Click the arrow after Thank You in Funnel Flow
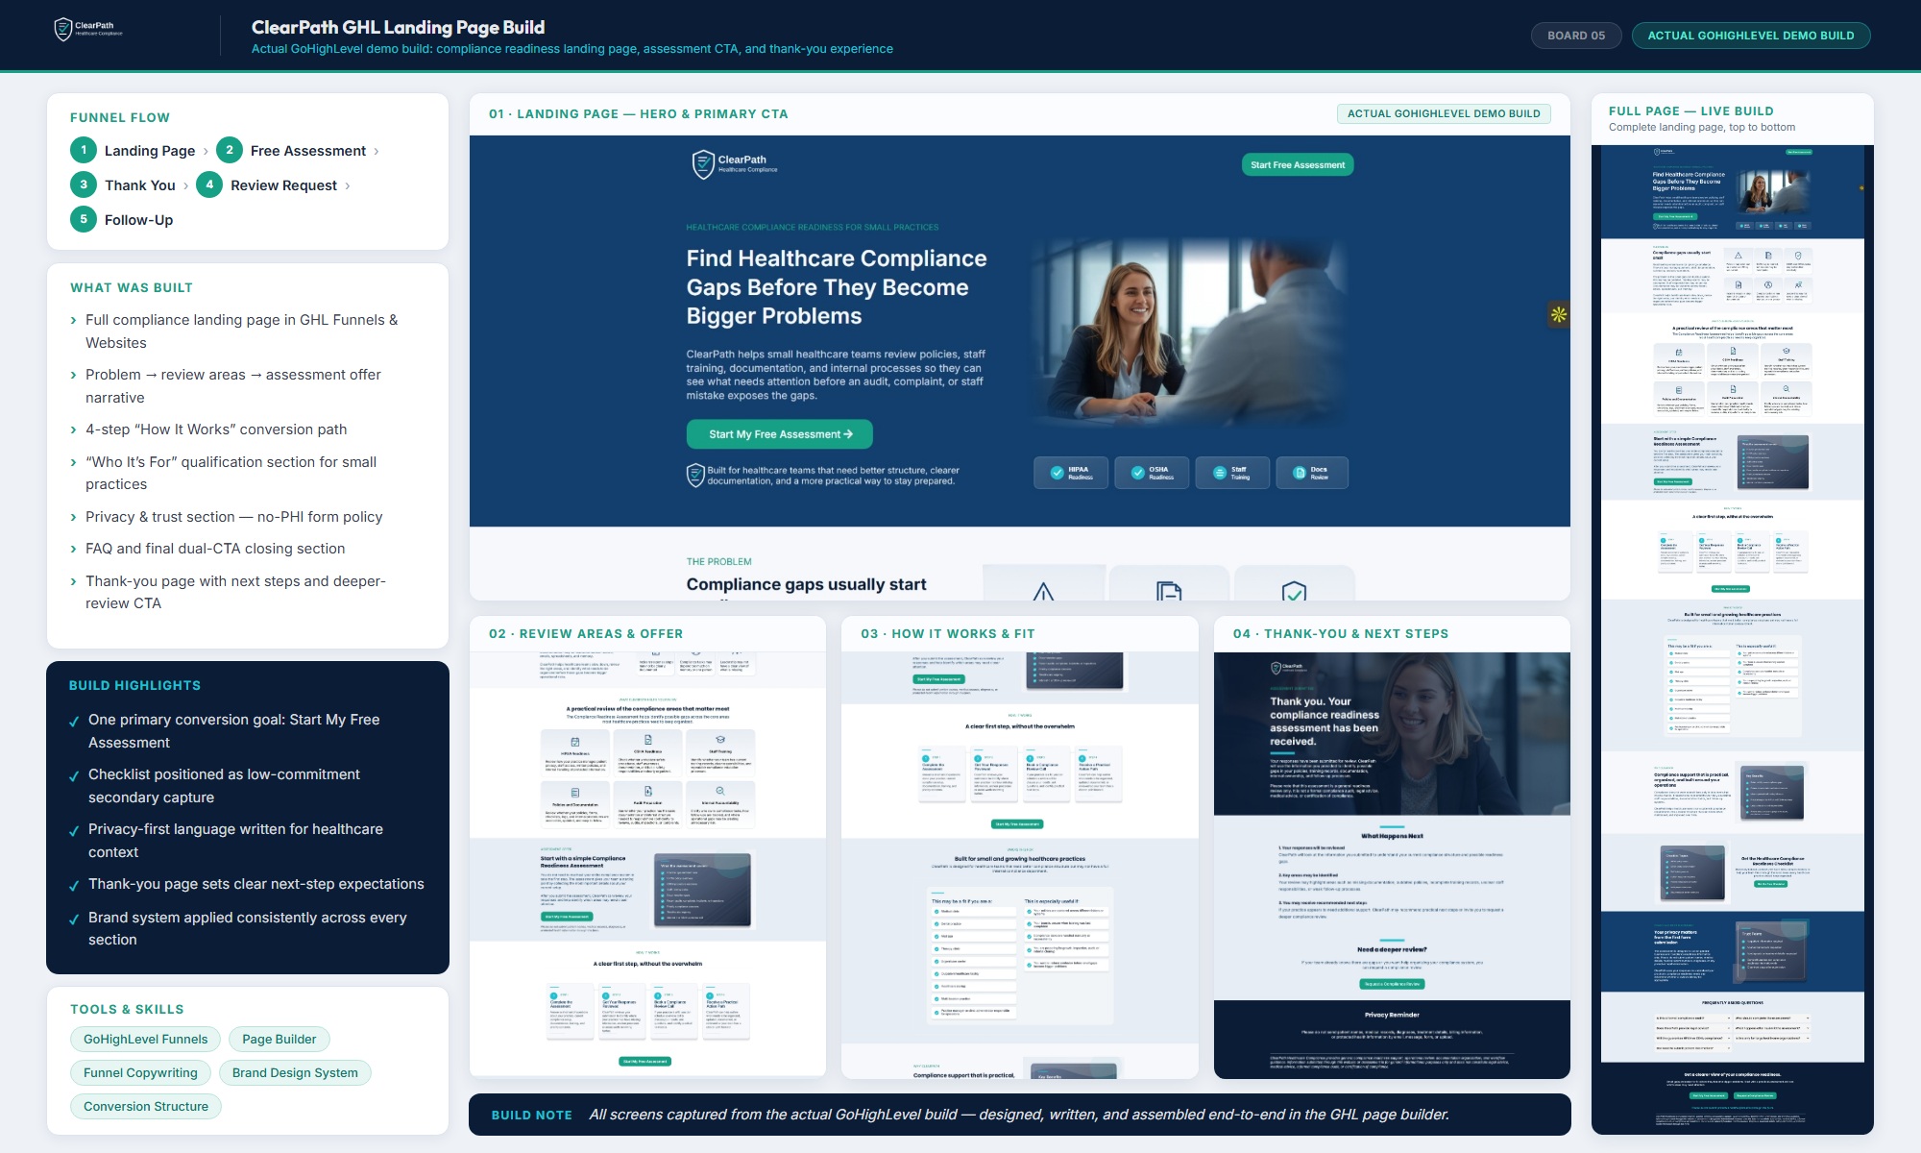1921x1153 pixels. [185, 186]
